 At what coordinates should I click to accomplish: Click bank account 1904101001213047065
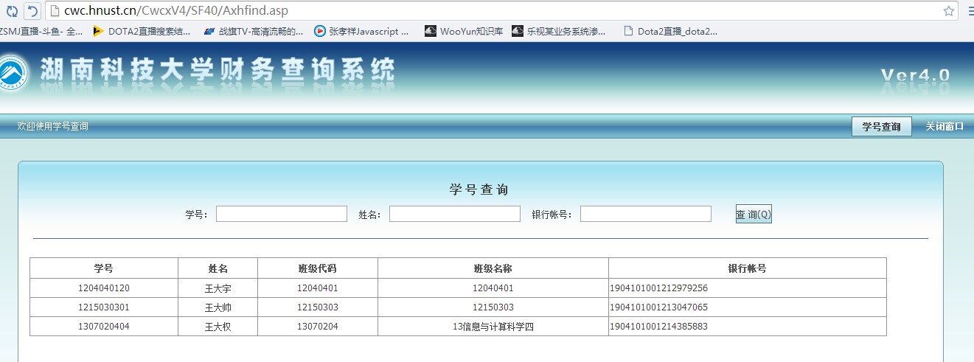(659, 307)
